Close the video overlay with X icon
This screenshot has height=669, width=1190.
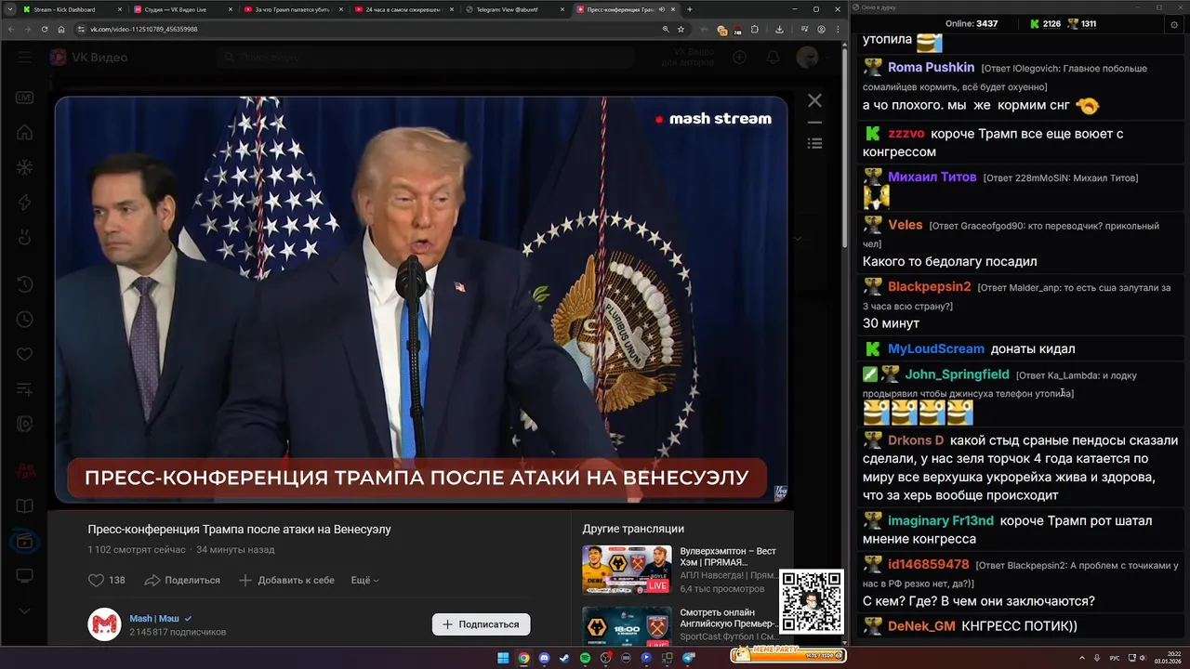coord(814,100)
